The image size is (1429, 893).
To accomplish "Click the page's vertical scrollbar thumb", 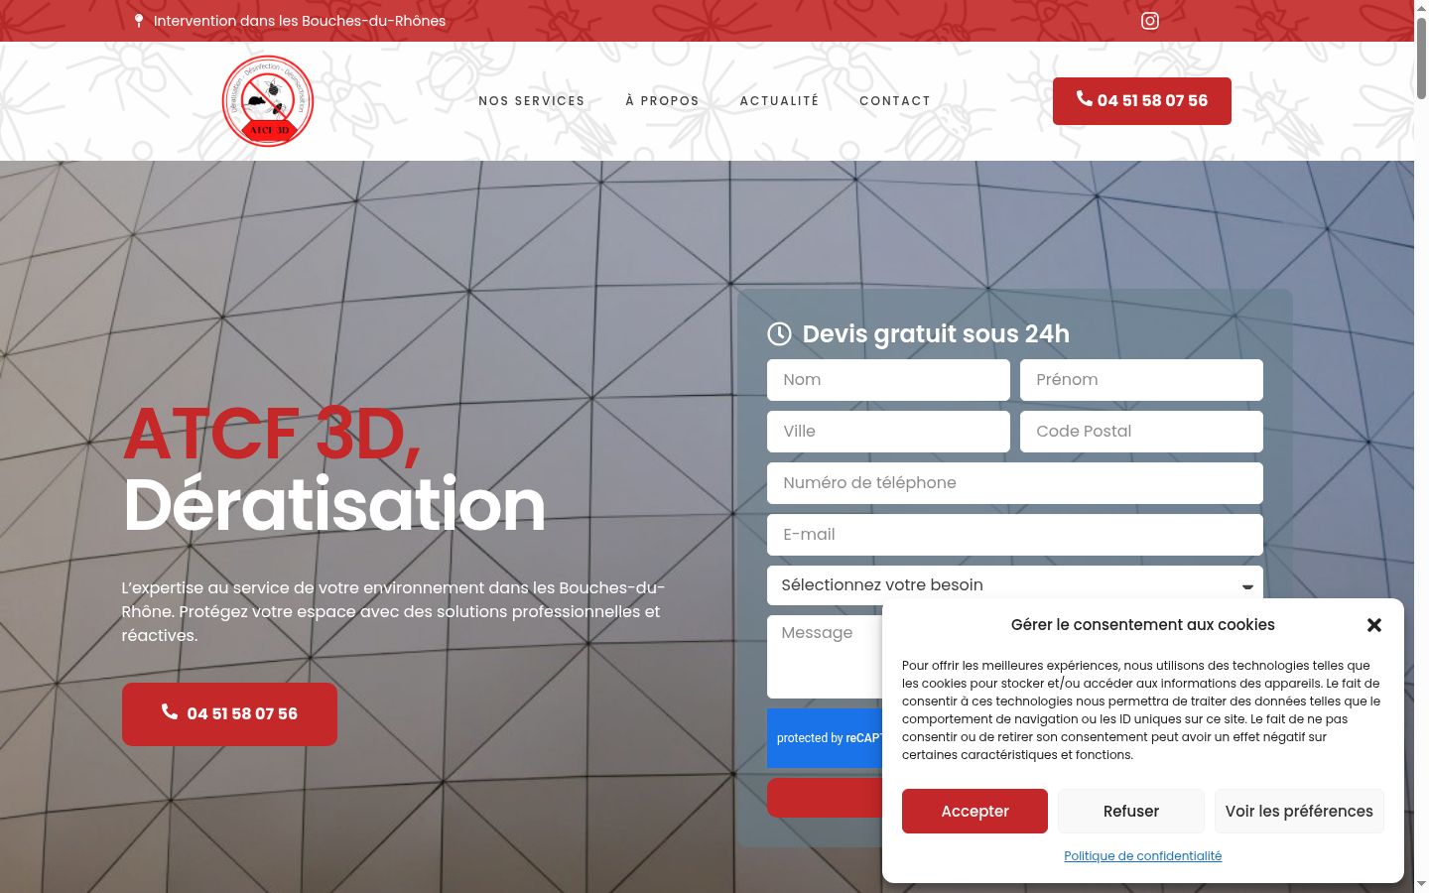I will [x=1421, y=57].
